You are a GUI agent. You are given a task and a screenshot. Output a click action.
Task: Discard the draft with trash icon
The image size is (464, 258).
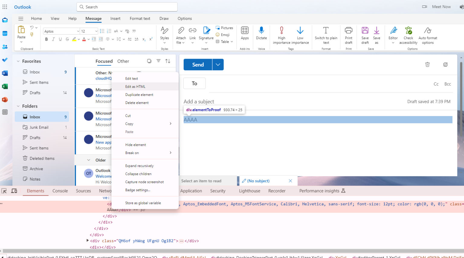(427, 64)
